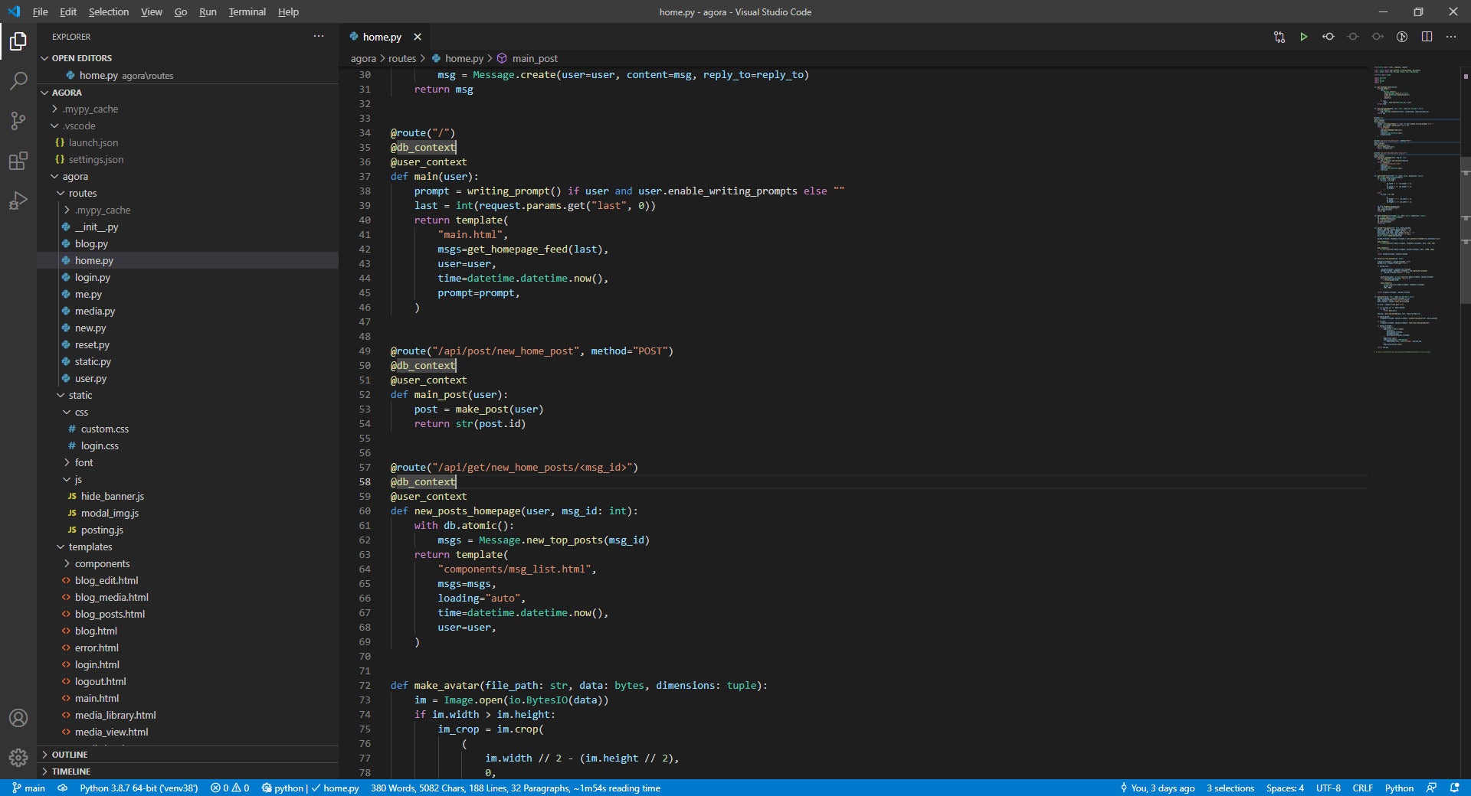Click the VS Code logo icon
The image size is (1471, 796).
14,11
